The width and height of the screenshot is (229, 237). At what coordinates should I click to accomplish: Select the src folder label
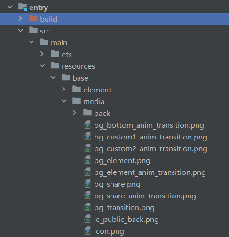(x=45, y=31)
